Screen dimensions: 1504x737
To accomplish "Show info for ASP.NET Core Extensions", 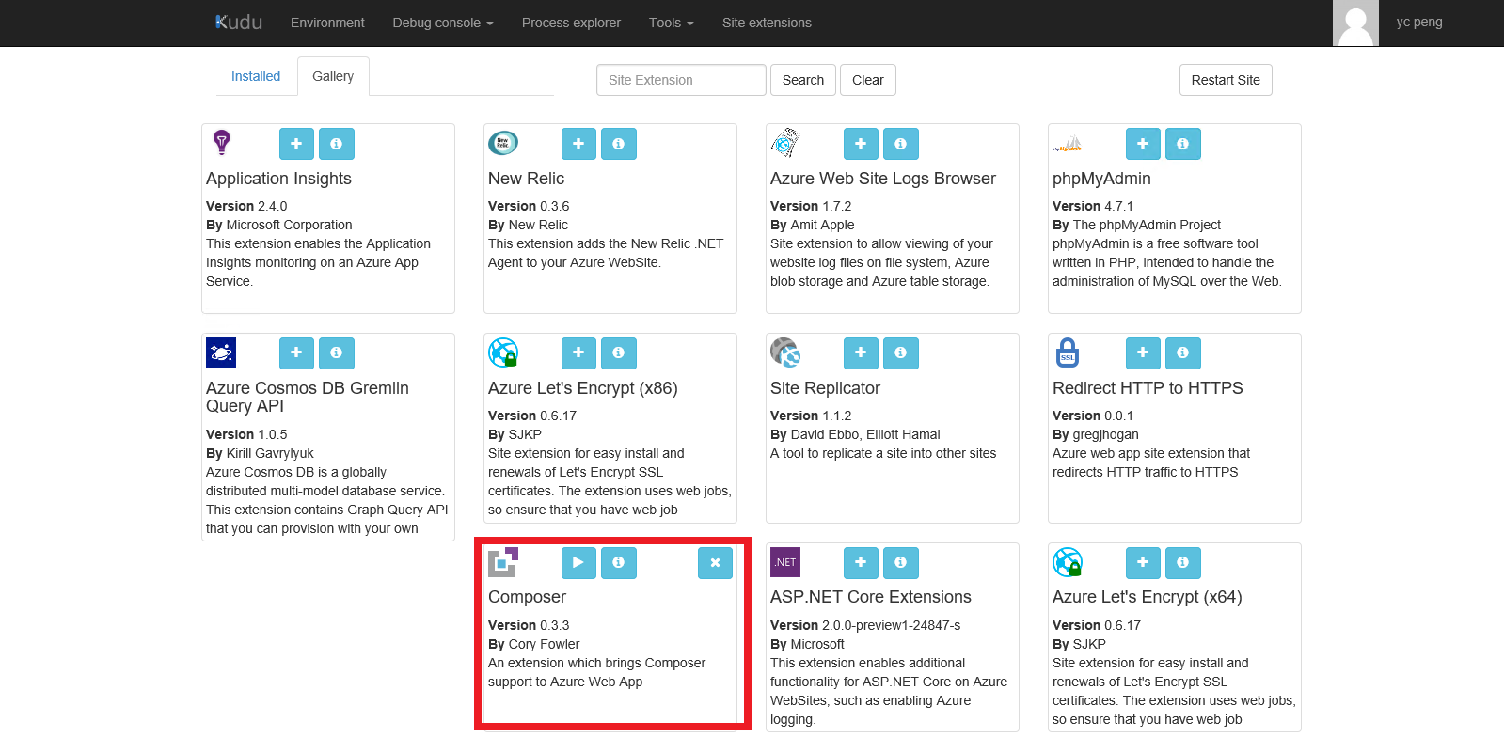I will [x=901, y=563].
